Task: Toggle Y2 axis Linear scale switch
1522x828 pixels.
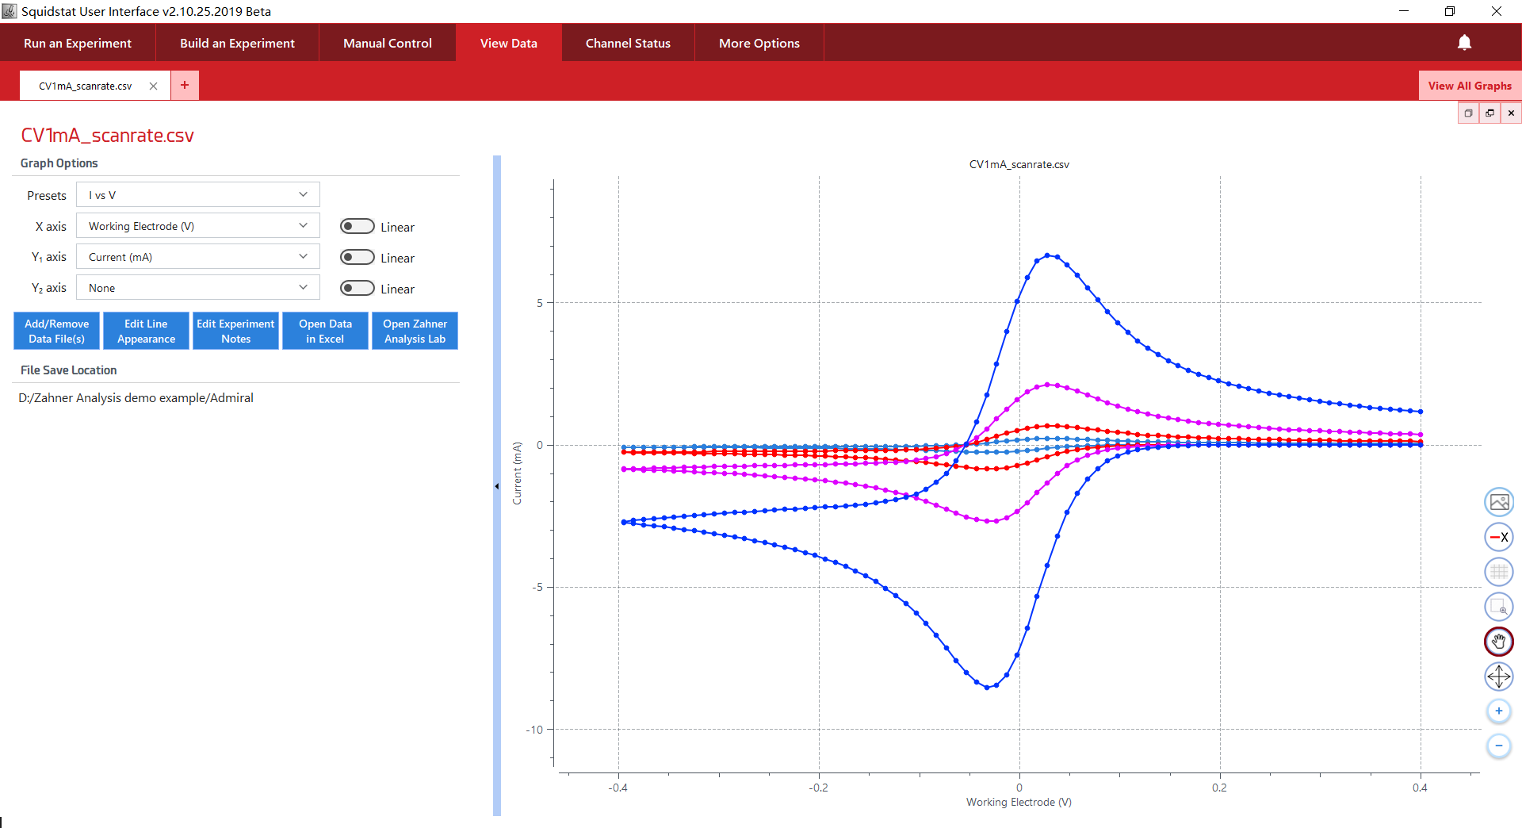Action: click(x=357, y=289)
